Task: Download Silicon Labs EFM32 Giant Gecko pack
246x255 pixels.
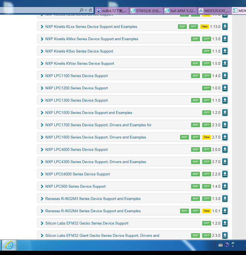Action: pyautogui.click(x=225, y=235)
